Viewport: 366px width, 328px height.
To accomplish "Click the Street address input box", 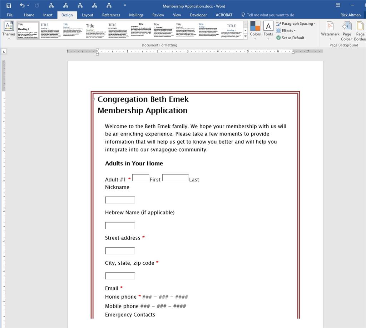I will [120, 251].
